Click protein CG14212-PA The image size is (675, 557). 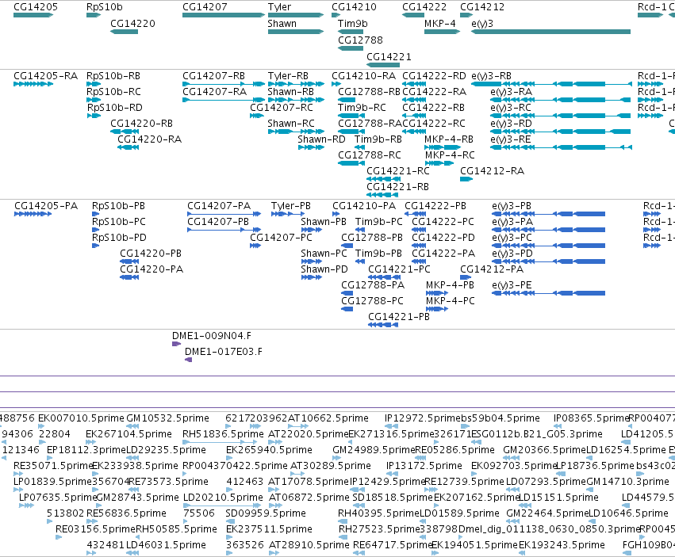coord(492,269)
